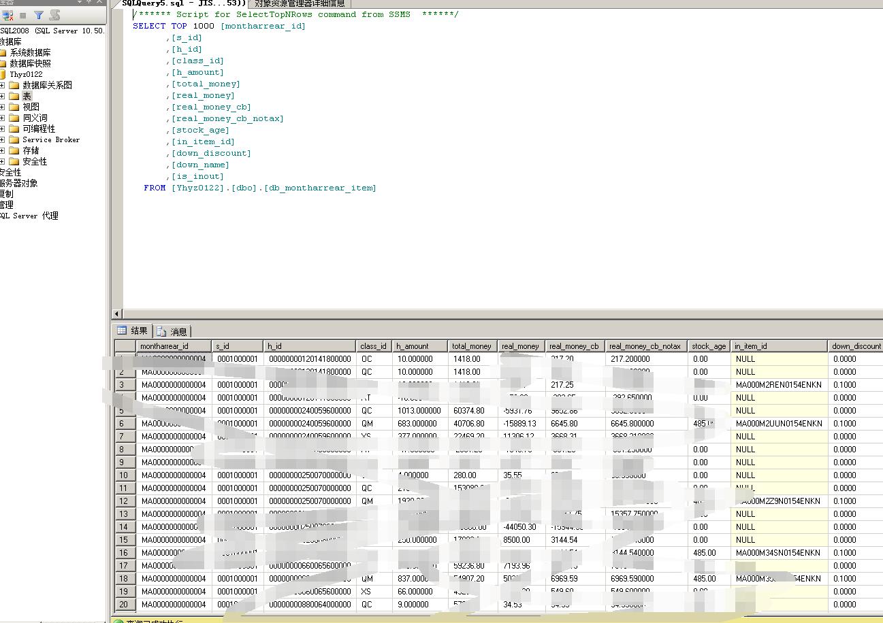Select the 服务器对象 tree node
Image resolution: width=883 pixels, height=623 pixels.
pos(19,183)
